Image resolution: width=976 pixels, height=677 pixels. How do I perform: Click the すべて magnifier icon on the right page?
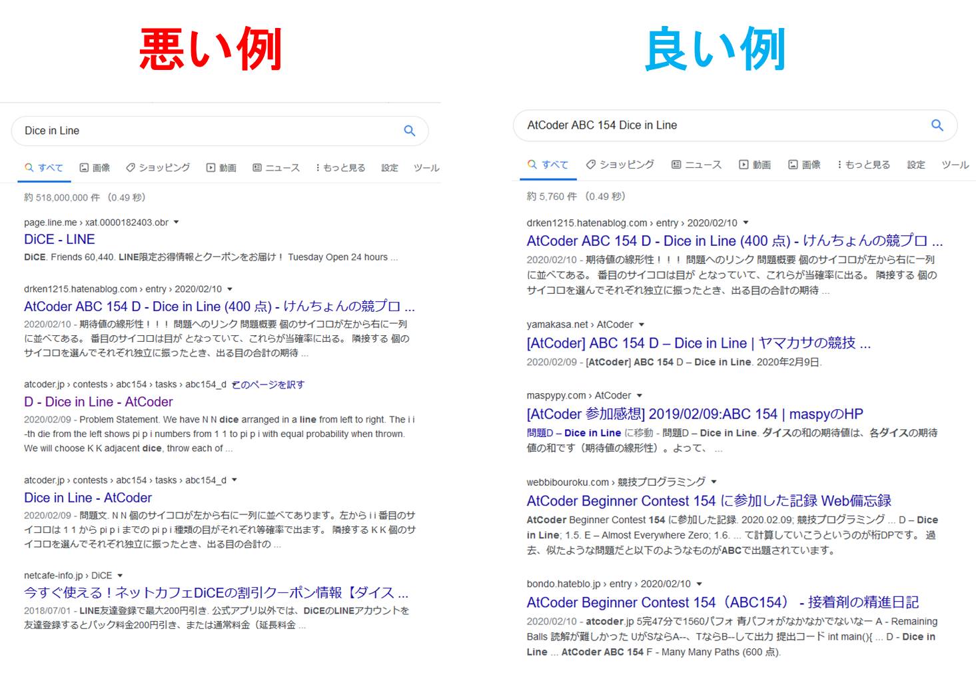click(531, 164)
